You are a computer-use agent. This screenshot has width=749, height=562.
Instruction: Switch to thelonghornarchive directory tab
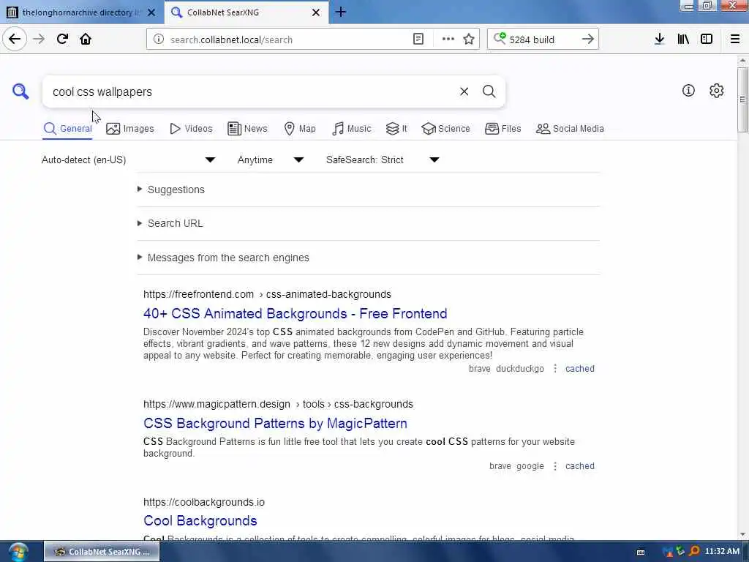coord(82,12)
